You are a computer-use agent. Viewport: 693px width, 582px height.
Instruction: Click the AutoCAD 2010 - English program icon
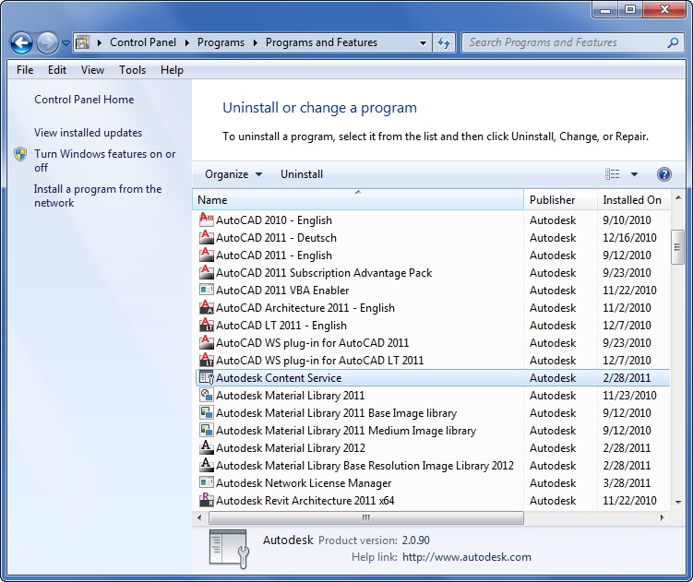pos(207,220)
